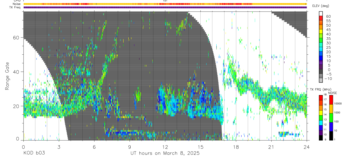345x159 pixels.
Task: Click the white cap above the ELEV colorbar
Action: coord(321,14)
